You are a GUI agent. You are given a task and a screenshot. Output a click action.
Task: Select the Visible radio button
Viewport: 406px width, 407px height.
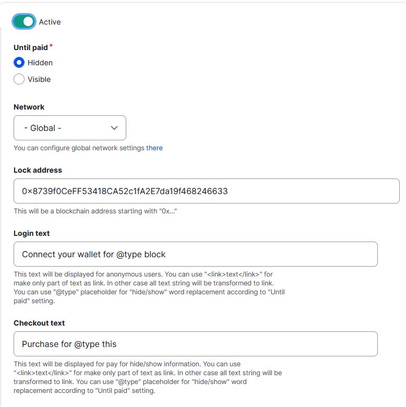tap(19, 79)
